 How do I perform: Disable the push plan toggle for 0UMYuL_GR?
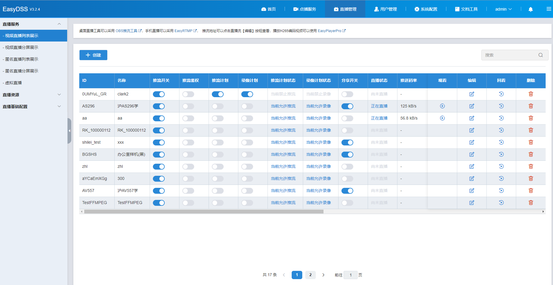coord(218,94)
